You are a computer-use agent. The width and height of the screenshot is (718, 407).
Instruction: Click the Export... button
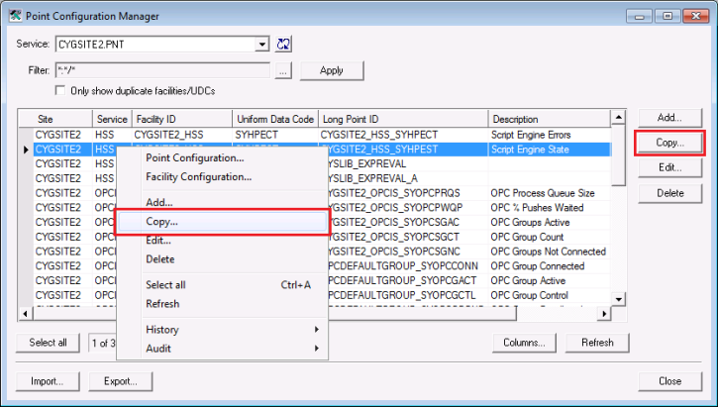121,381
